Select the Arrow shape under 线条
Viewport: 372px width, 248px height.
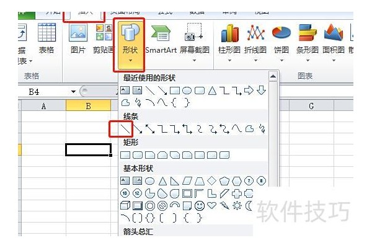click(x=138, y=129)
